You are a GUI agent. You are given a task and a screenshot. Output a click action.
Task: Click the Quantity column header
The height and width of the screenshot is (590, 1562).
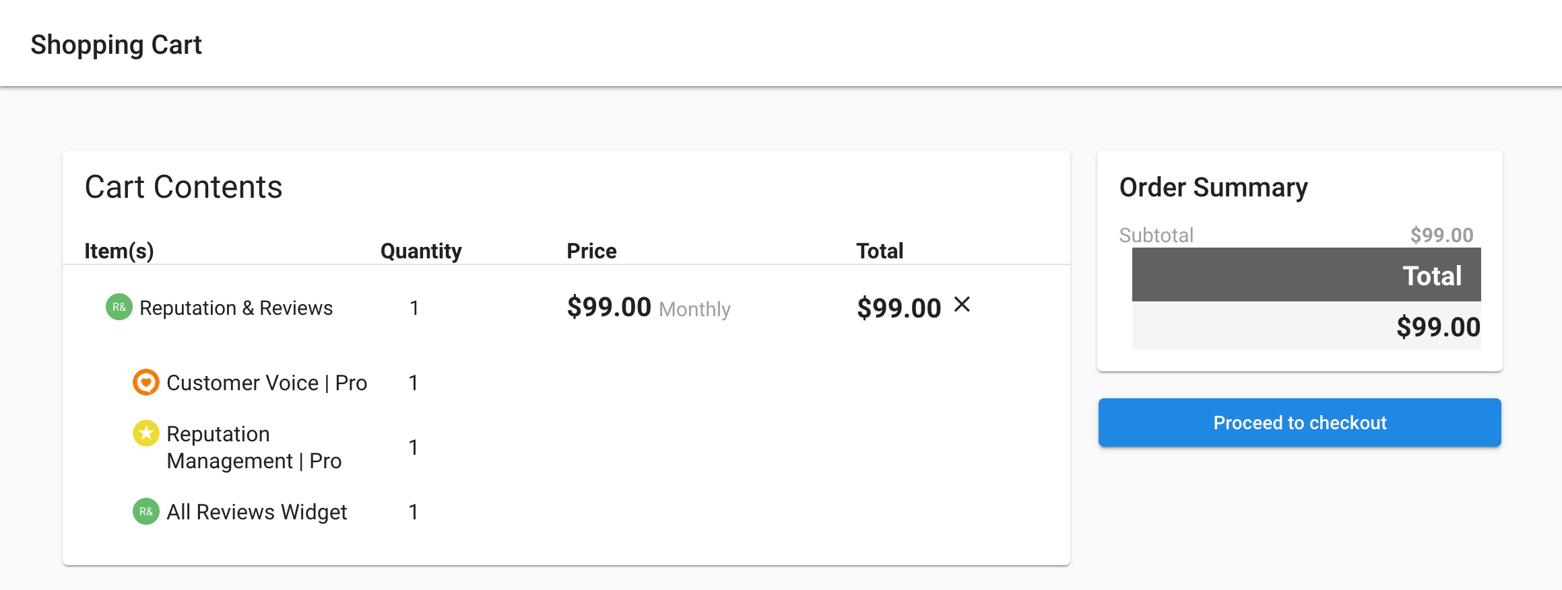(421, 251)
